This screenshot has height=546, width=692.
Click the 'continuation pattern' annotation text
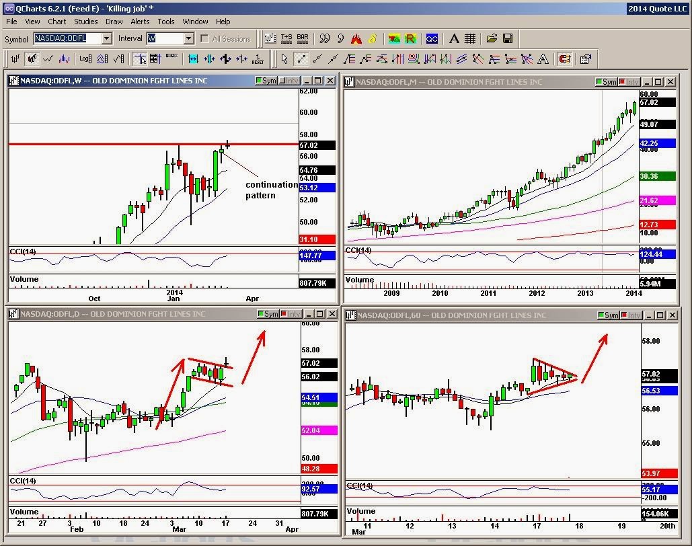[x=272, y=190]
